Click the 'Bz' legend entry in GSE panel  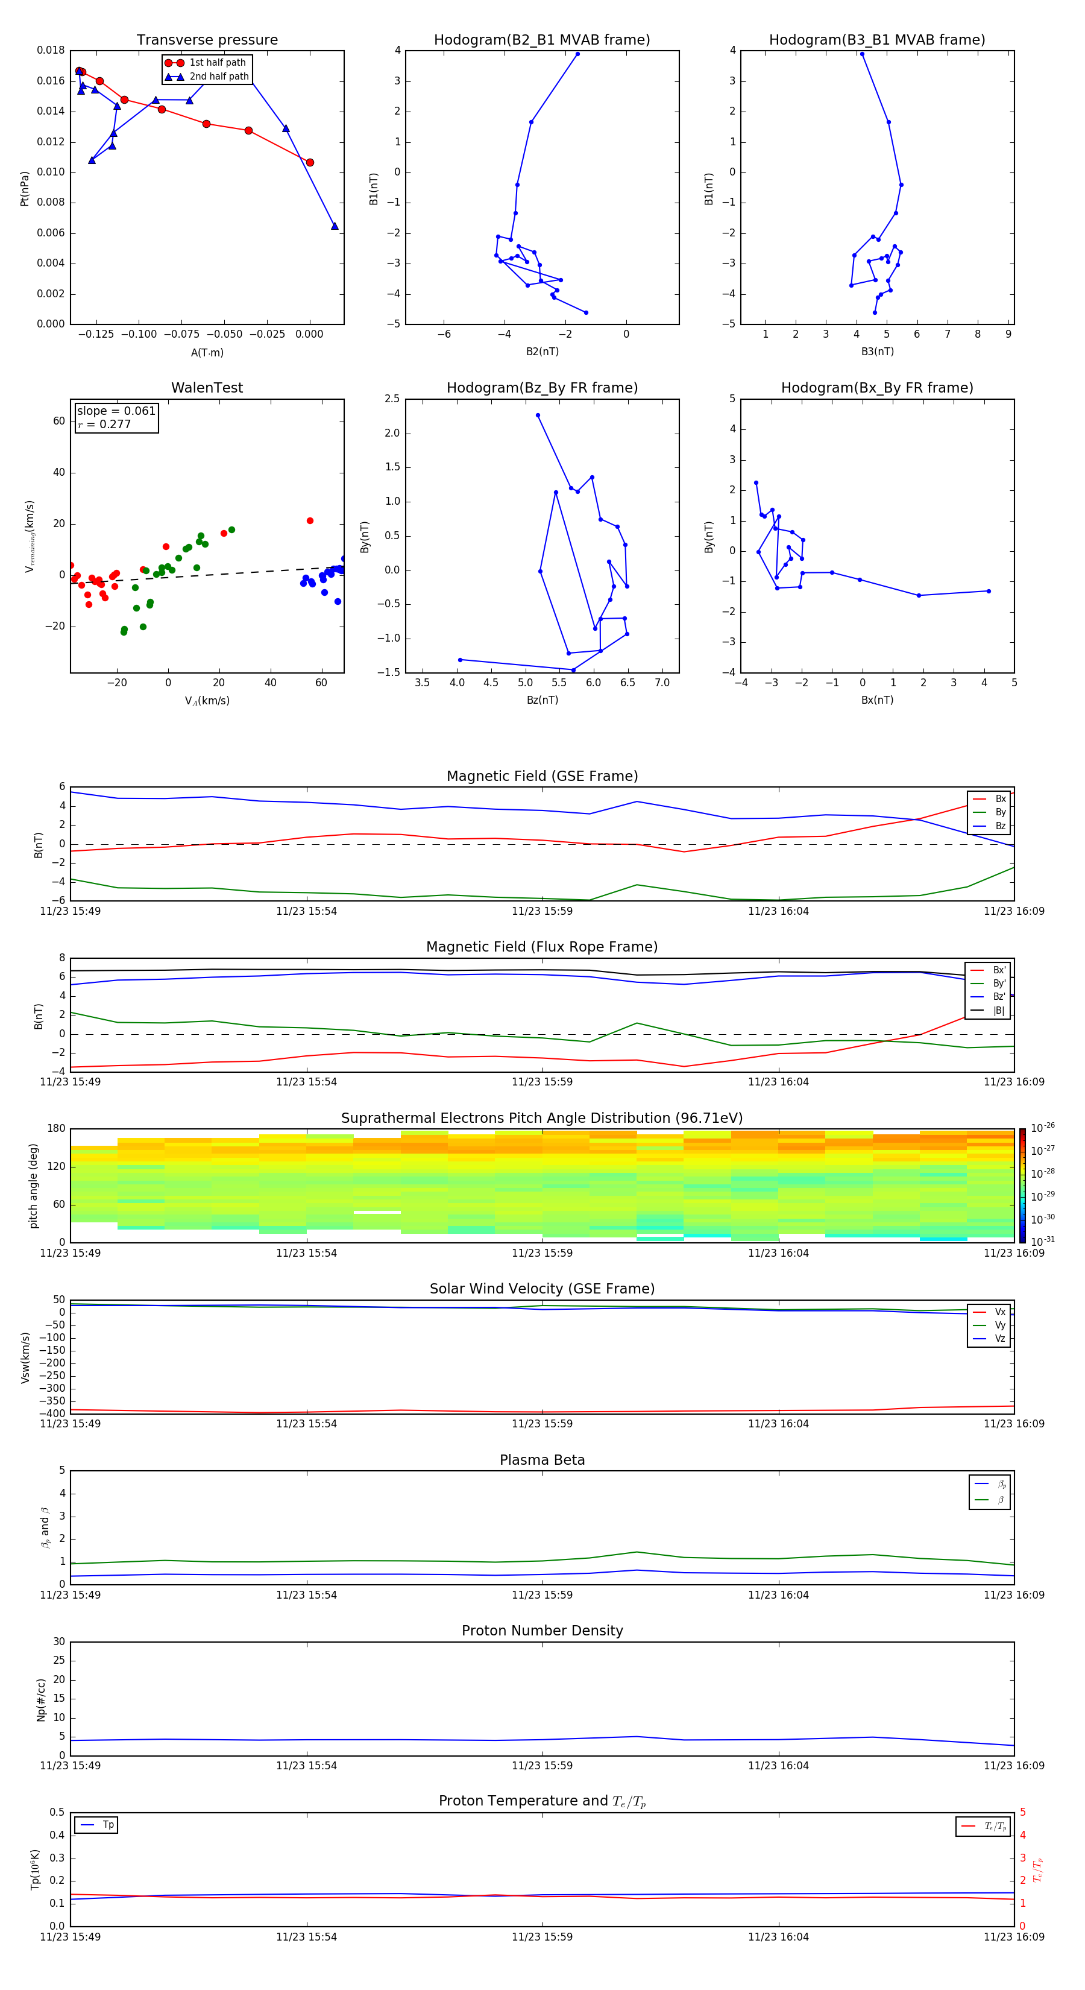click(x=989, y=826)
